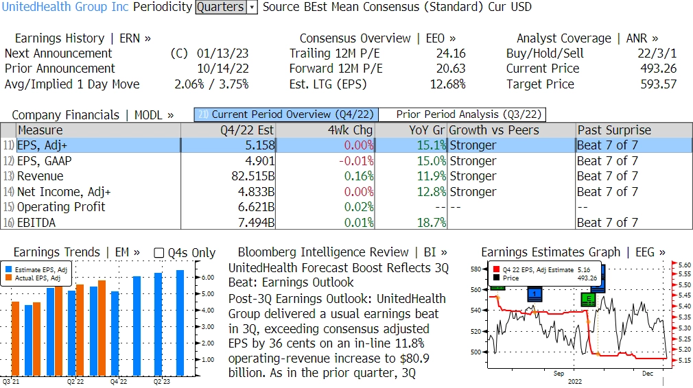Click the 4.901 EPS GAAP estimate value
This screenshot has height=388, width=693.
260,160
